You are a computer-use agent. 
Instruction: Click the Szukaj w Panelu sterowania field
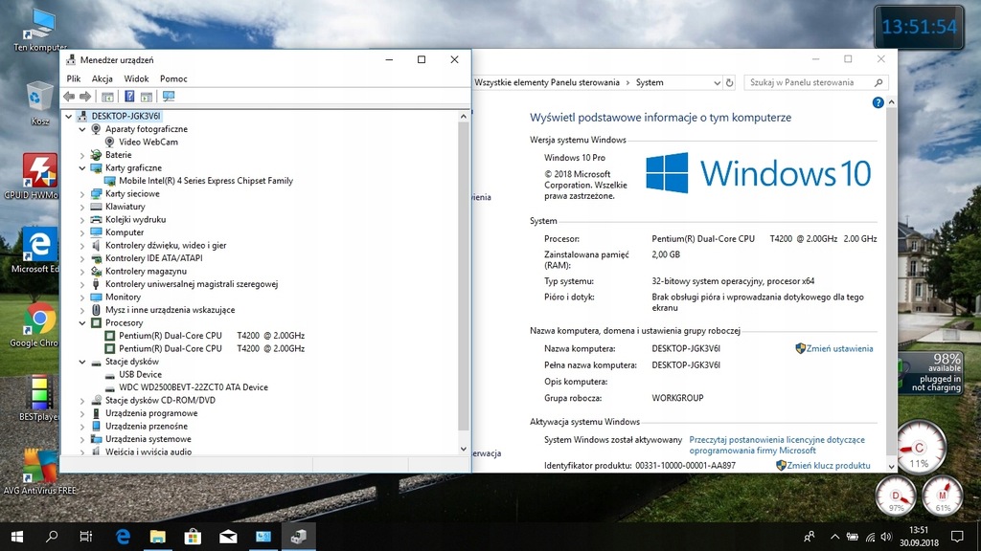tap(816, 82)
